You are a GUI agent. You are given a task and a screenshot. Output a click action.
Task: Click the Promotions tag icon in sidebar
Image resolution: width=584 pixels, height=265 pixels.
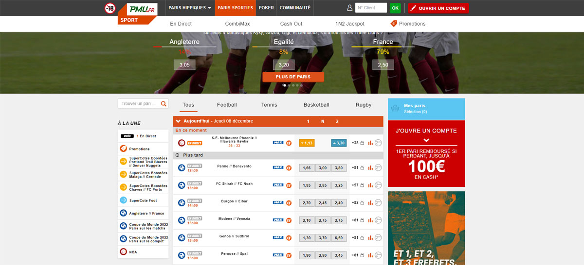(124, 149)
